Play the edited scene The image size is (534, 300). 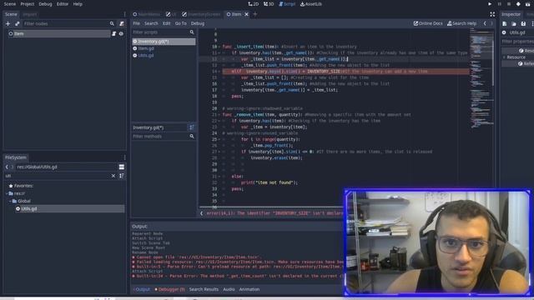518,4
